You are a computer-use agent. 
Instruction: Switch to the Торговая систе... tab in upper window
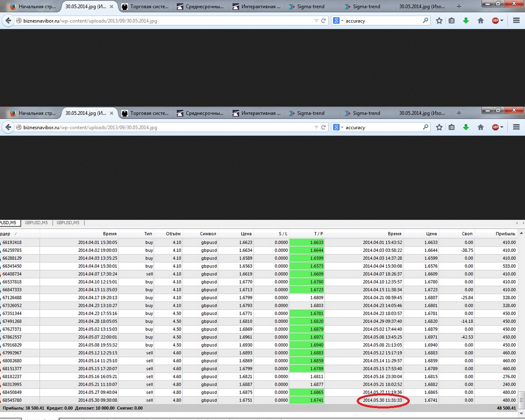[145, 7]
